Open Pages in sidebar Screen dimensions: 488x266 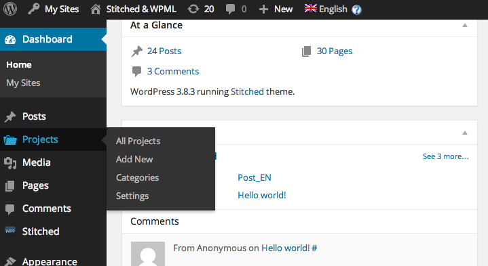coord(35,185)
